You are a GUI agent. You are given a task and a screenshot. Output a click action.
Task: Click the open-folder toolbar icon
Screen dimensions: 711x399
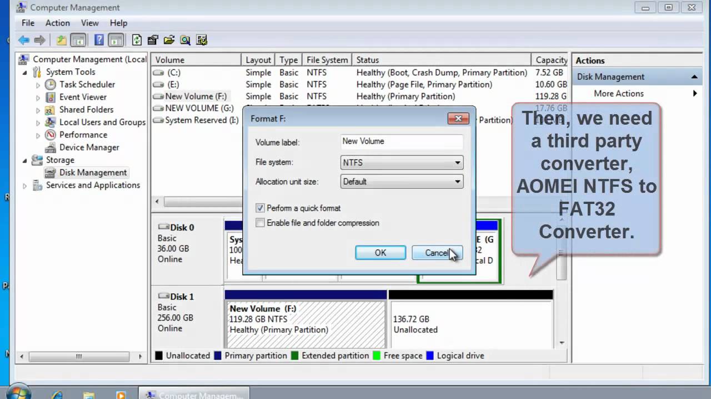click(169, 40)
